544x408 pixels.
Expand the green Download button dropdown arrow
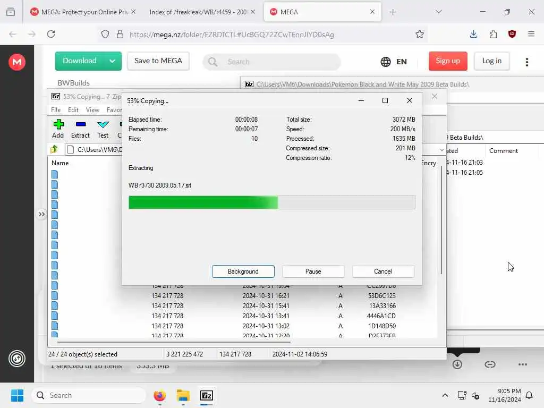(112, 61)
